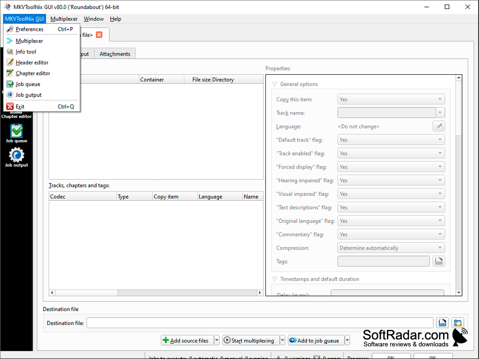Click the Chapter editor label in the sidebar
The image size is (479, 359).
16,116
